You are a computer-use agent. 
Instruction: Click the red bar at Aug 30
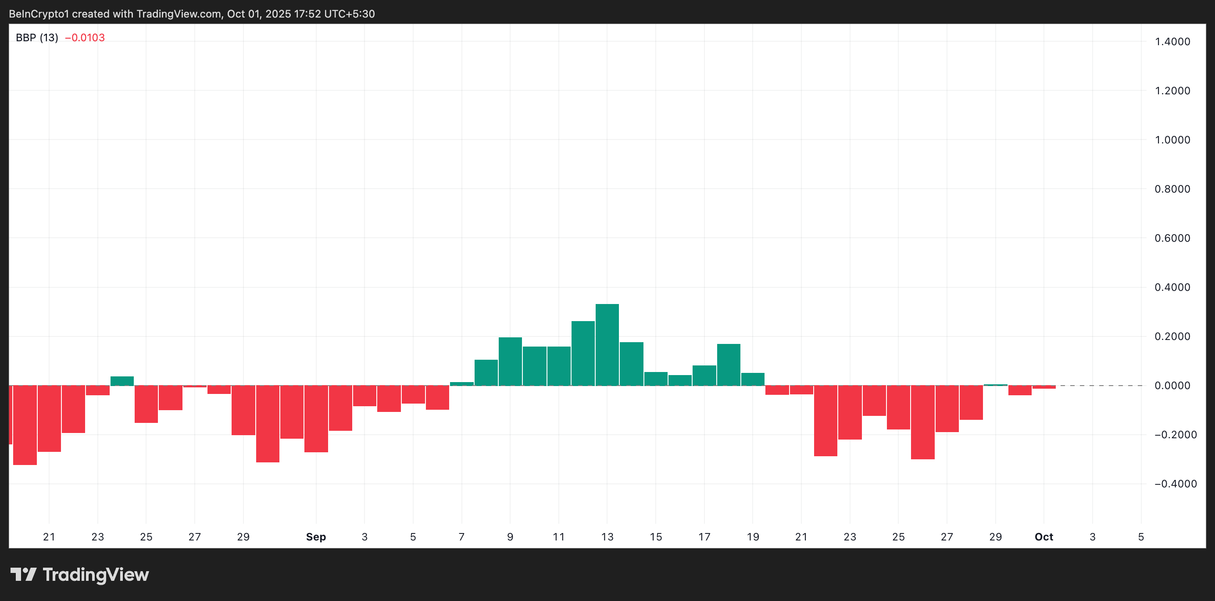(268, 424)
